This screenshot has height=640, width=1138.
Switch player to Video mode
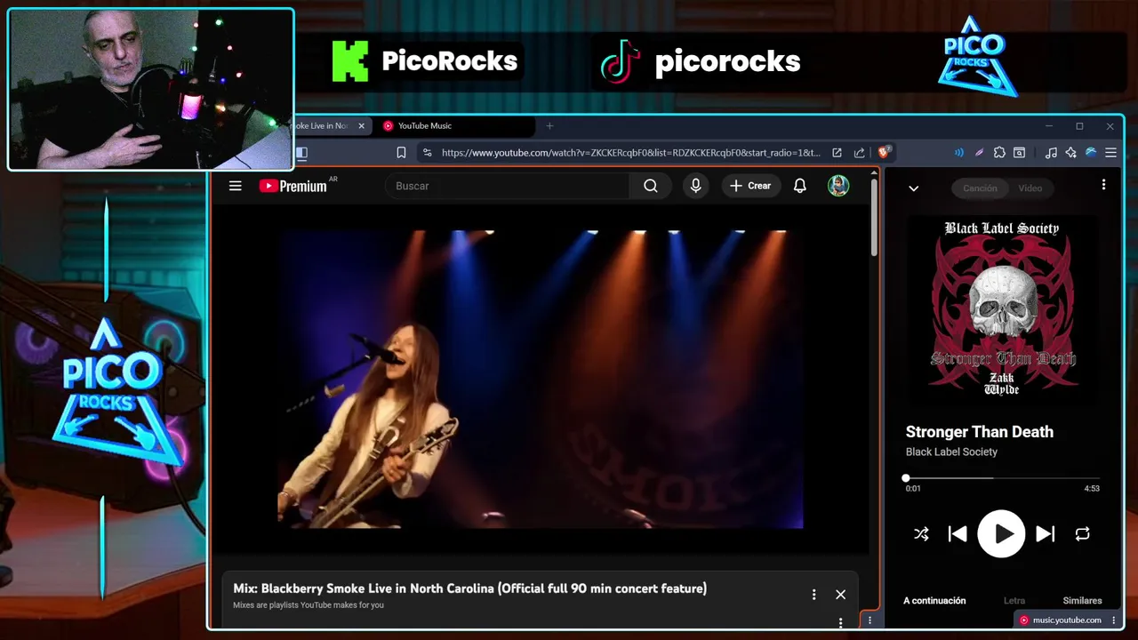pyautogui.click(x=1030, y=188)
